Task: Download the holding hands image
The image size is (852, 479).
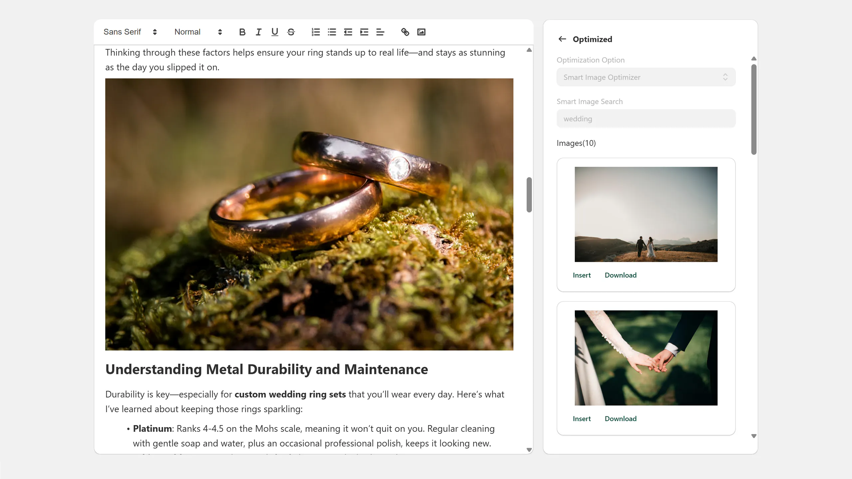Action: pos(620,419)
